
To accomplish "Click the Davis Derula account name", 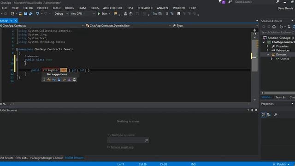I will click(x=285, y=8).
